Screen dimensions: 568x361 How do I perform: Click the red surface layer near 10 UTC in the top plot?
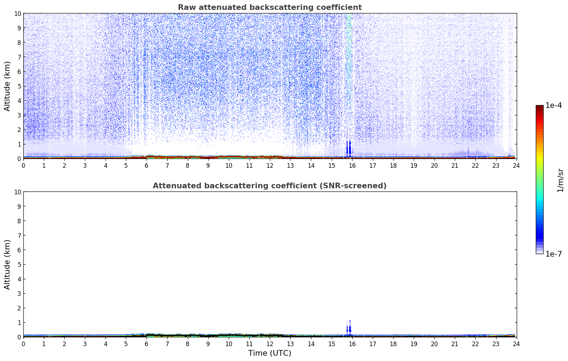coord(229,156)
